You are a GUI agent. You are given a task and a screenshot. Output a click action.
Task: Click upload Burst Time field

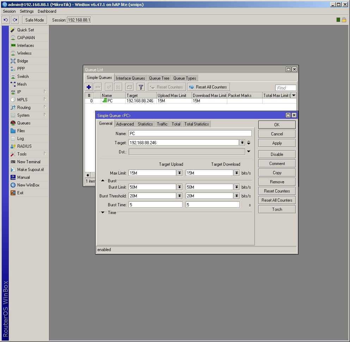tap(155, 205)
